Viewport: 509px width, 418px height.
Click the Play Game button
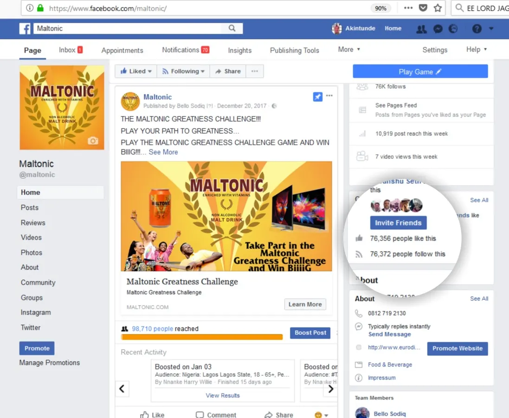pos(420,71)
